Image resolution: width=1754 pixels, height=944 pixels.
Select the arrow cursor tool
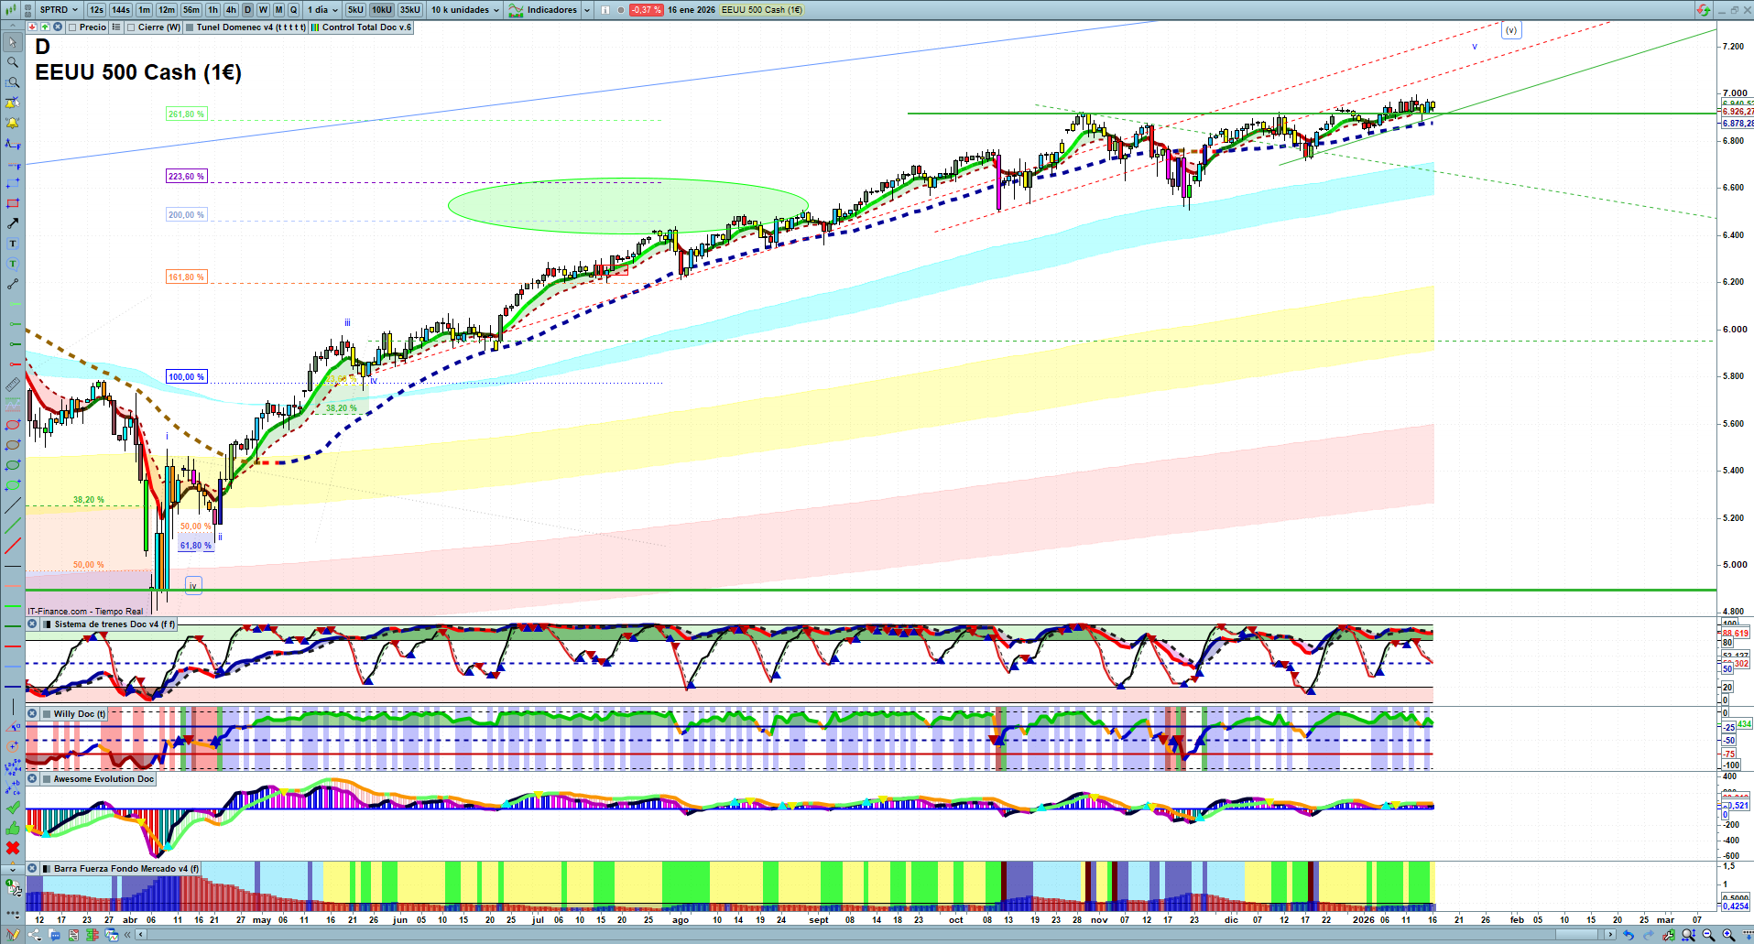(x=13, y=42)
